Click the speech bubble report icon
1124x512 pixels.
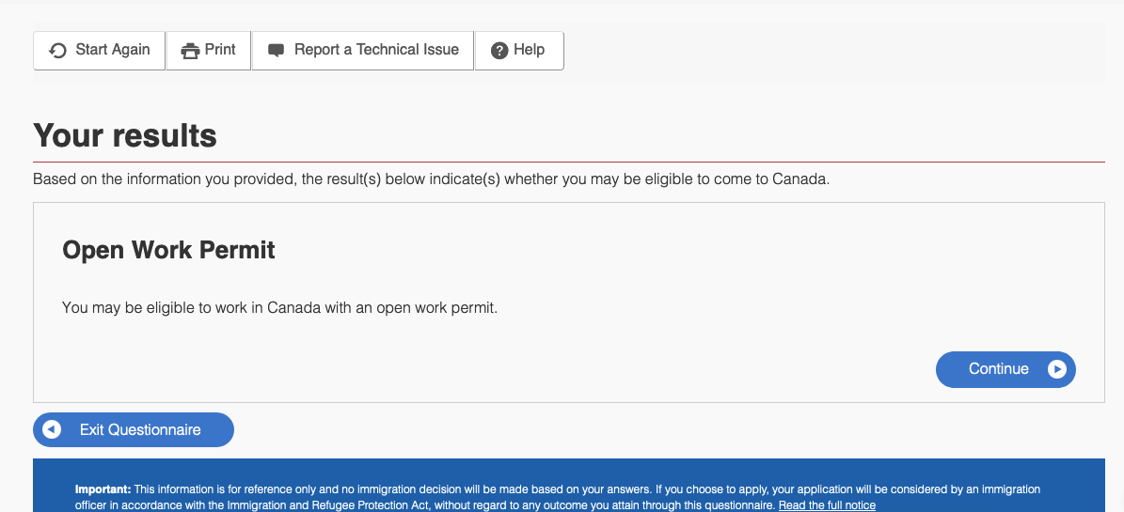276,51
